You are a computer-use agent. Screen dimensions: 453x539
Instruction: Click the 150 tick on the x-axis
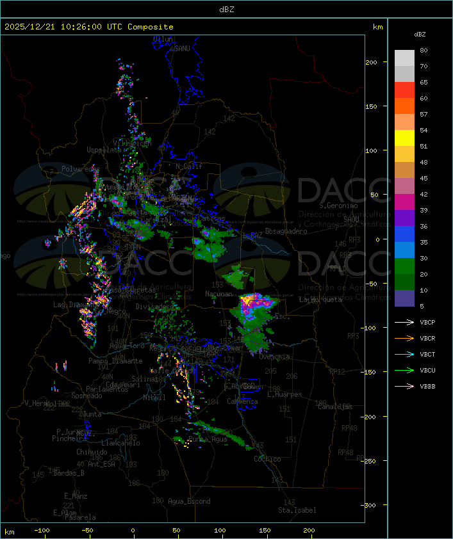[265, 531]
